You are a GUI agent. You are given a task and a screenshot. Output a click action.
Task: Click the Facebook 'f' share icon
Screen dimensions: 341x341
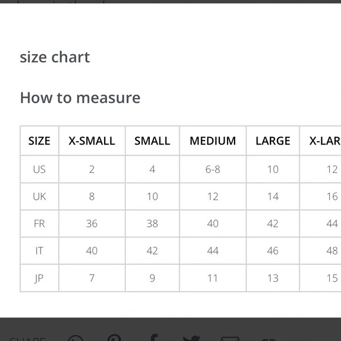coord(154,338)
